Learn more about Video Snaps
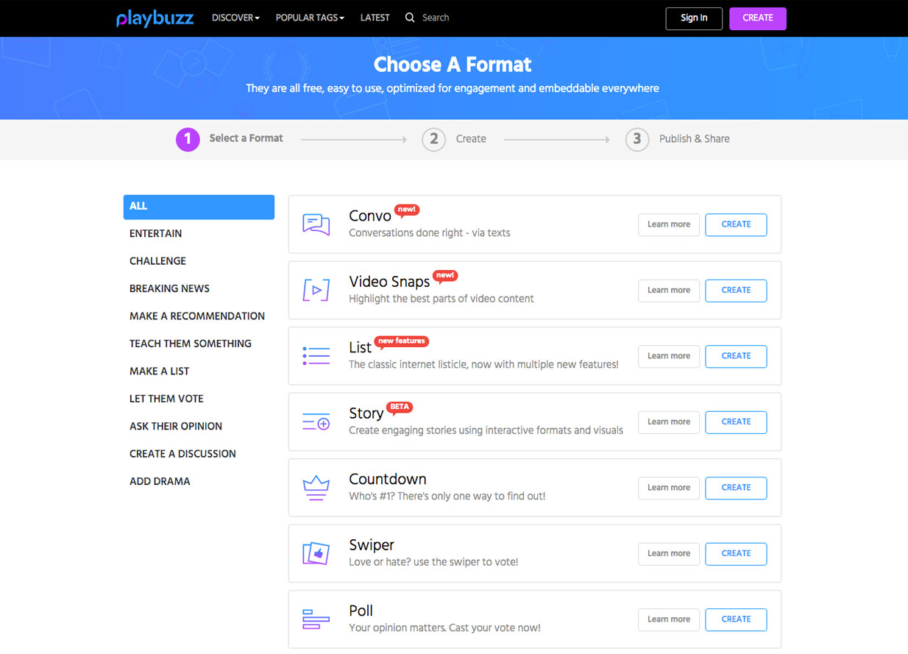The height and width of the screenshot is (654, 908). pyautogui.click(x=669, y=291)
